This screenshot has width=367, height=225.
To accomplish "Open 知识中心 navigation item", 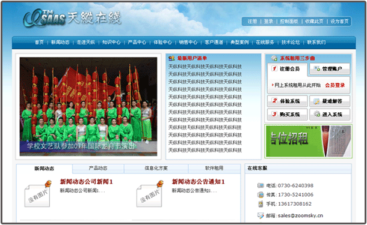I will point(111,42).
